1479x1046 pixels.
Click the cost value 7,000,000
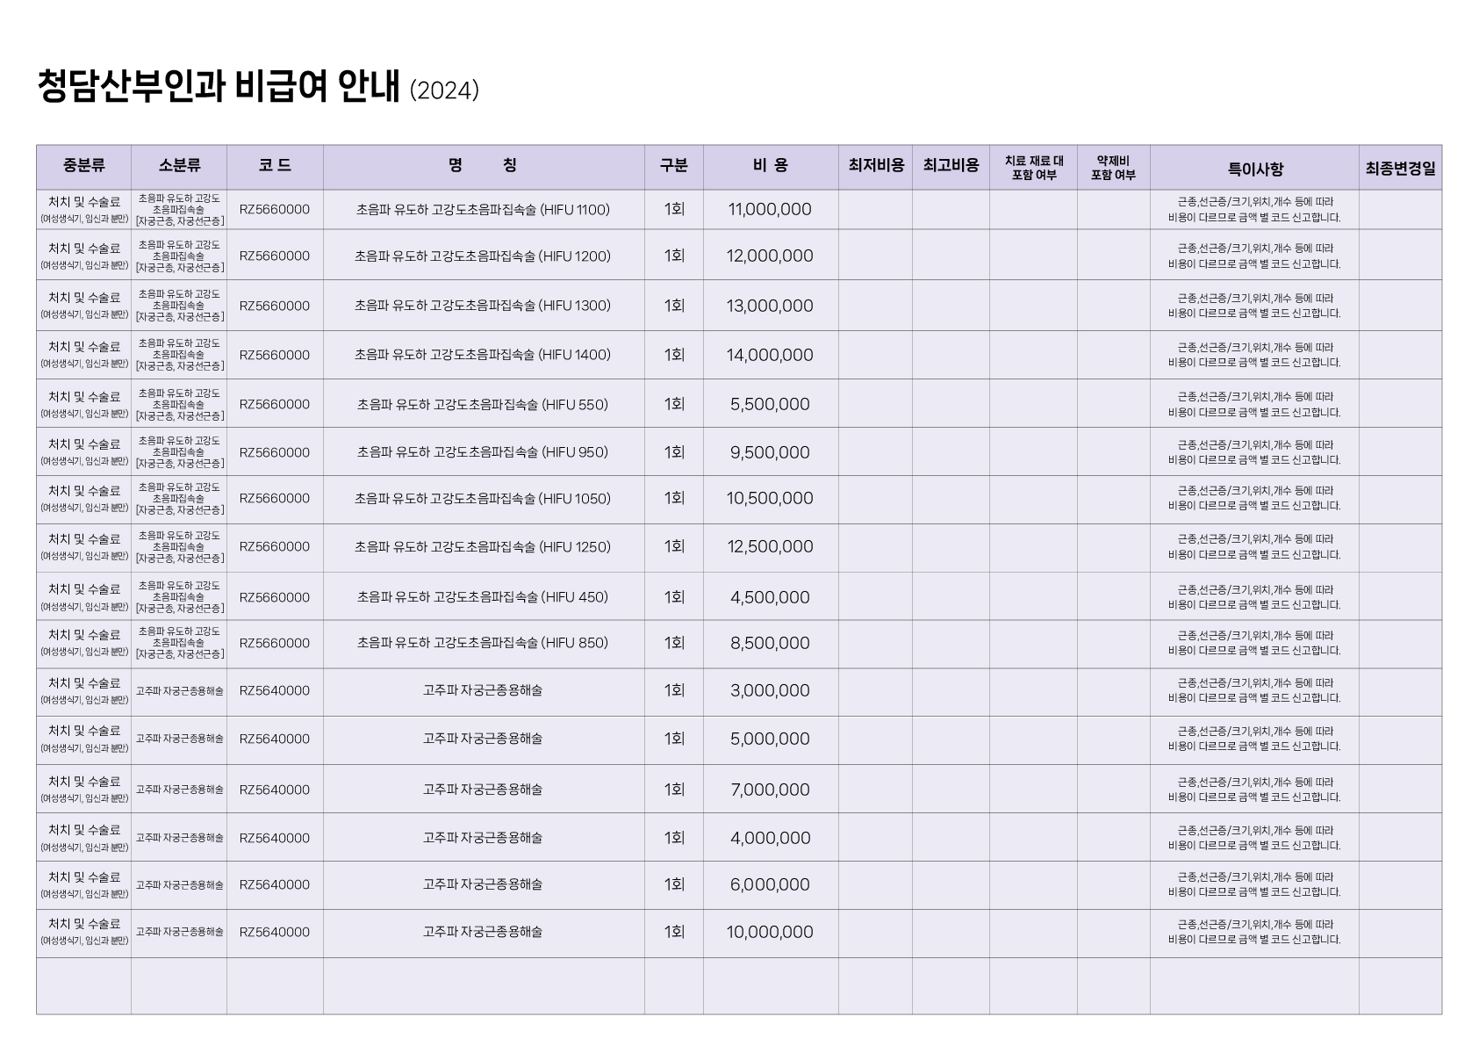pos(770,790)
